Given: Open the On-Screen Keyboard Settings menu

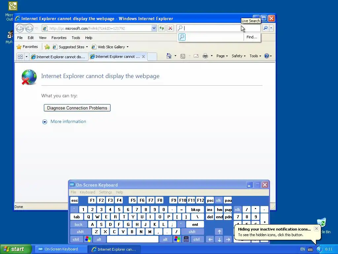Looking at the screenshot, I should click(x=105, y=192).
